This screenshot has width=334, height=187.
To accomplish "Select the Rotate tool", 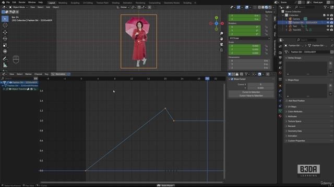I will coord(5,38).
